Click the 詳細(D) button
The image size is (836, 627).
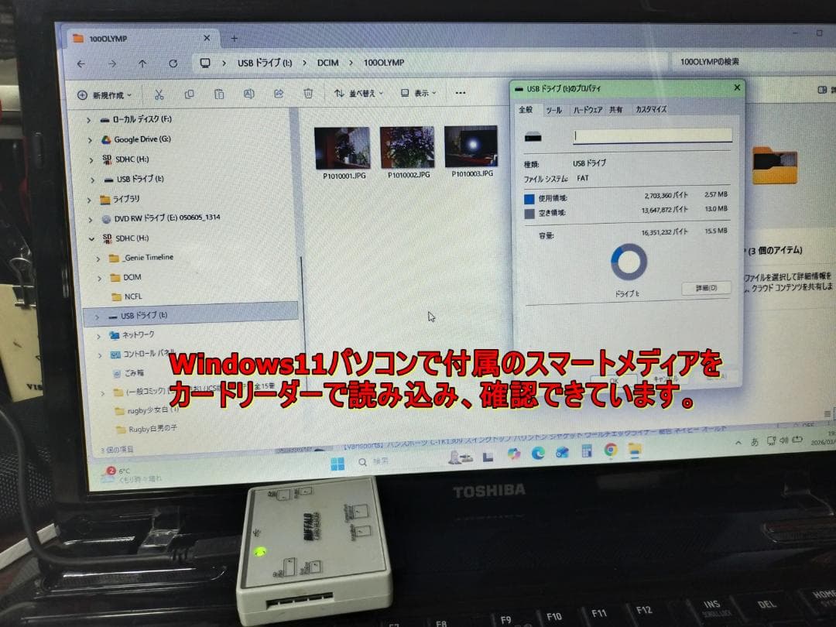coord(706,288)
